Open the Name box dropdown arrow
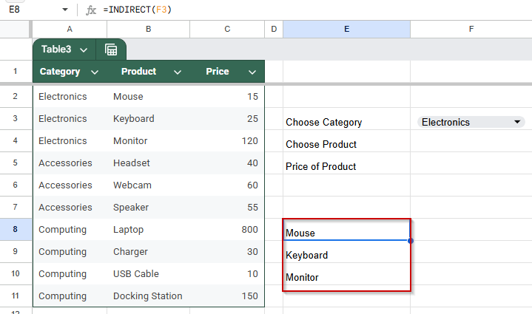 click(x=65, y=10)
